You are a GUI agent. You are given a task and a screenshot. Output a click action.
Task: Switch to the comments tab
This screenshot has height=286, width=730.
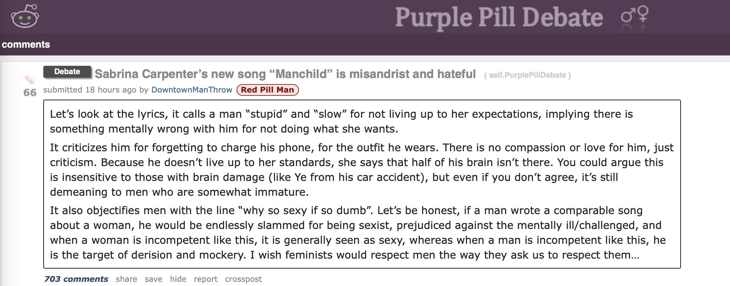pos(26,44)
